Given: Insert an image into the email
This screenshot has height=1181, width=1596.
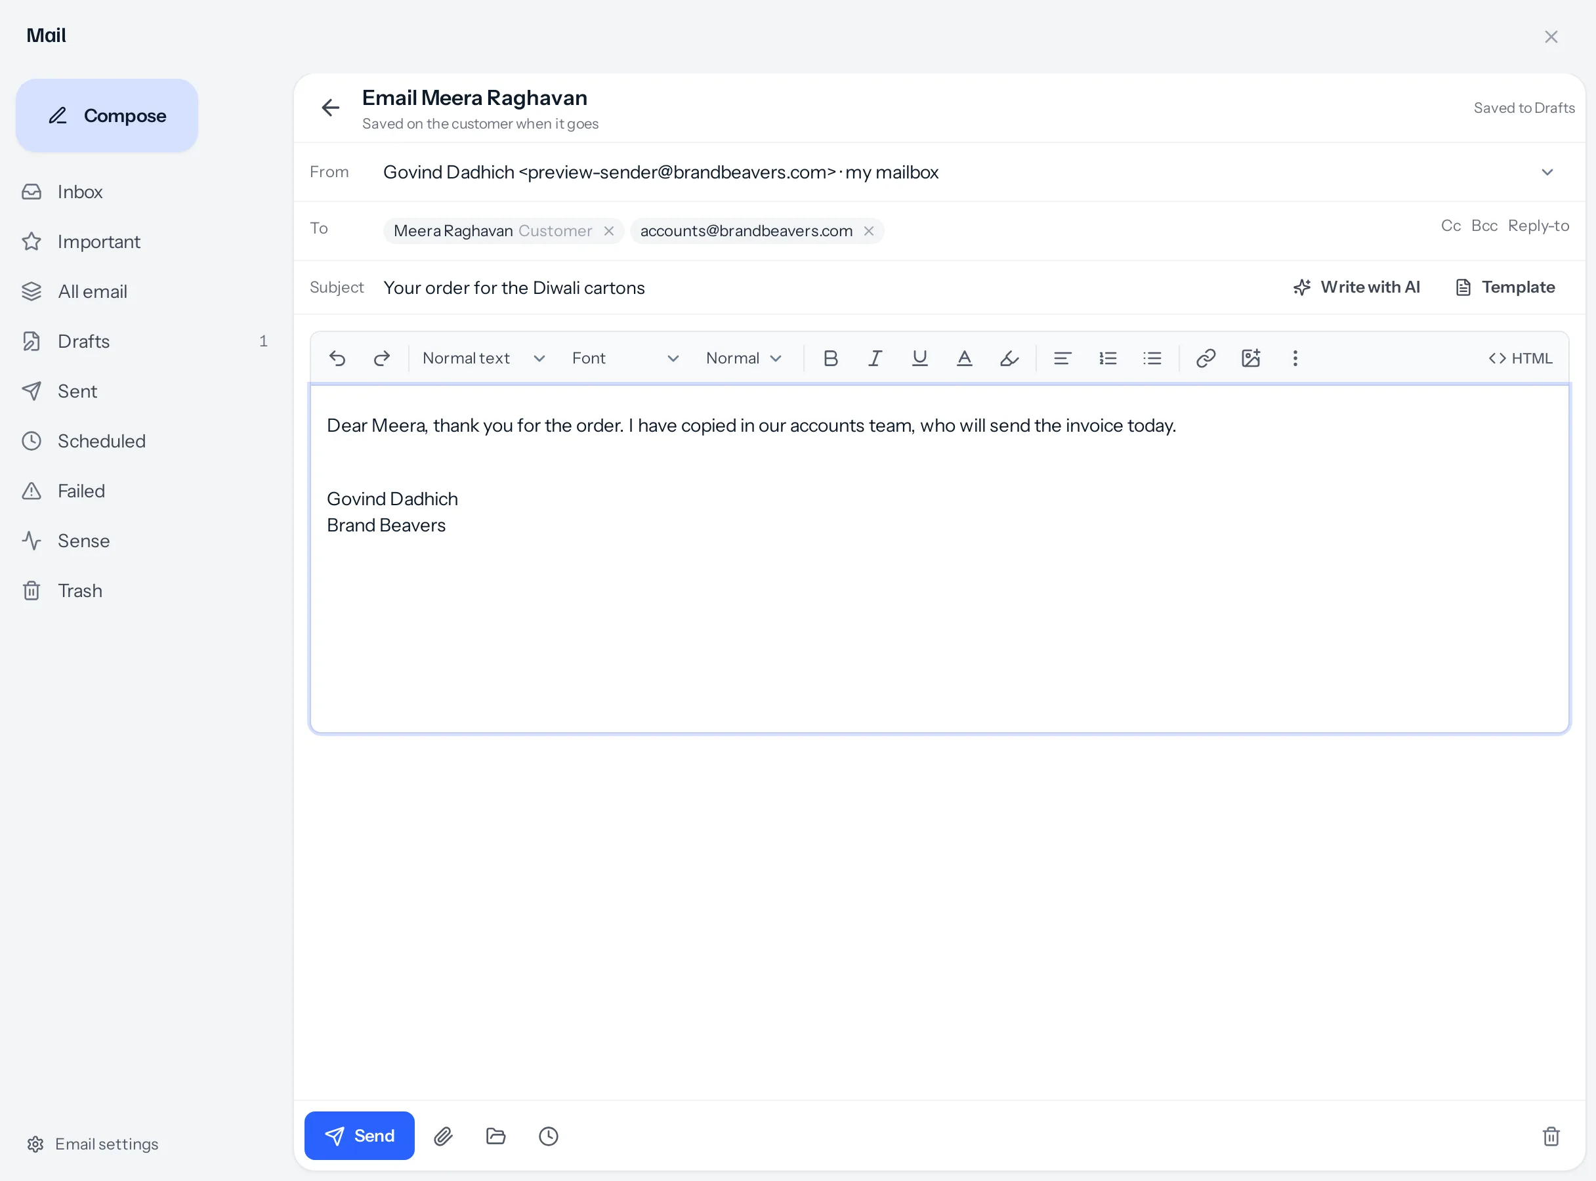Looking at the screenshot, I should [x=1251, y=358].
